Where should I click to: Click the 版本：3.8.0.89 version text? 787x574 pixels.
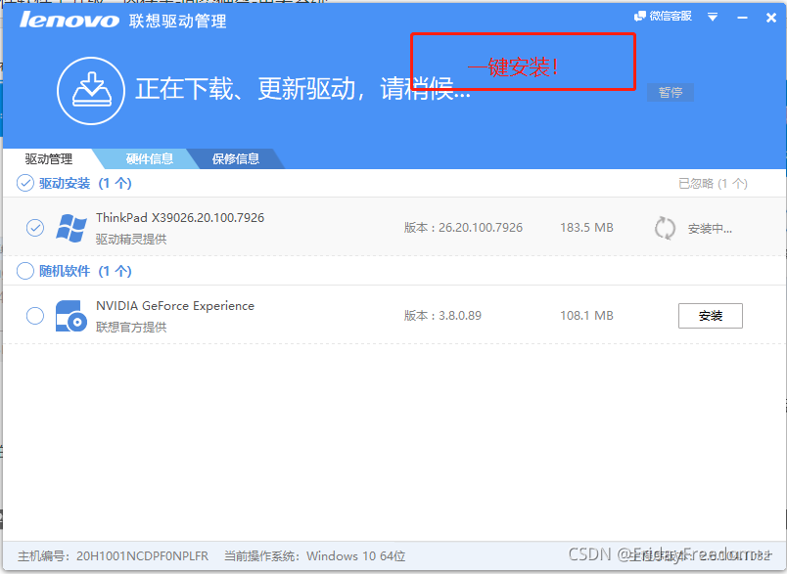[x=442, y=316]
